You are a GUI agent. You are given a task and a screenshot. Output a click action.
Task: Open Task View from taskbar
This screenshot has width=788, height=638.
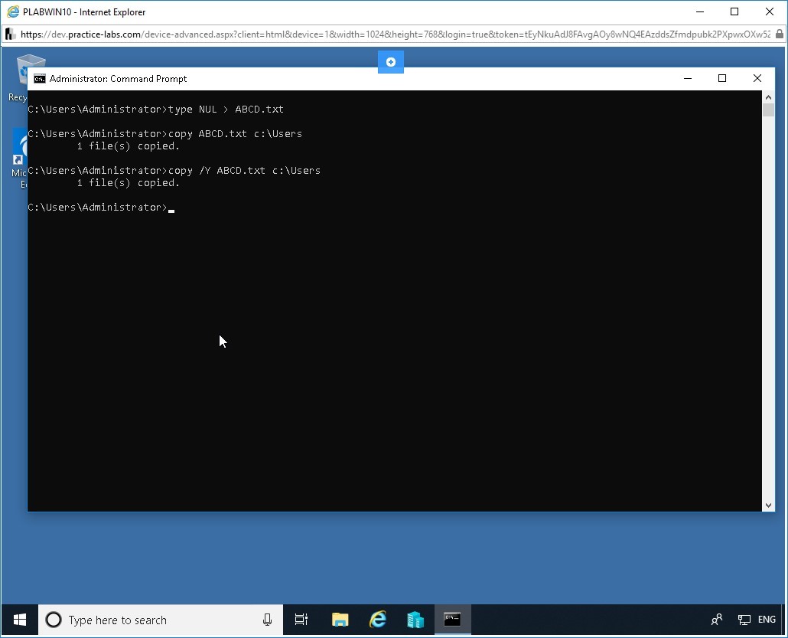click(x=301, y=620)
